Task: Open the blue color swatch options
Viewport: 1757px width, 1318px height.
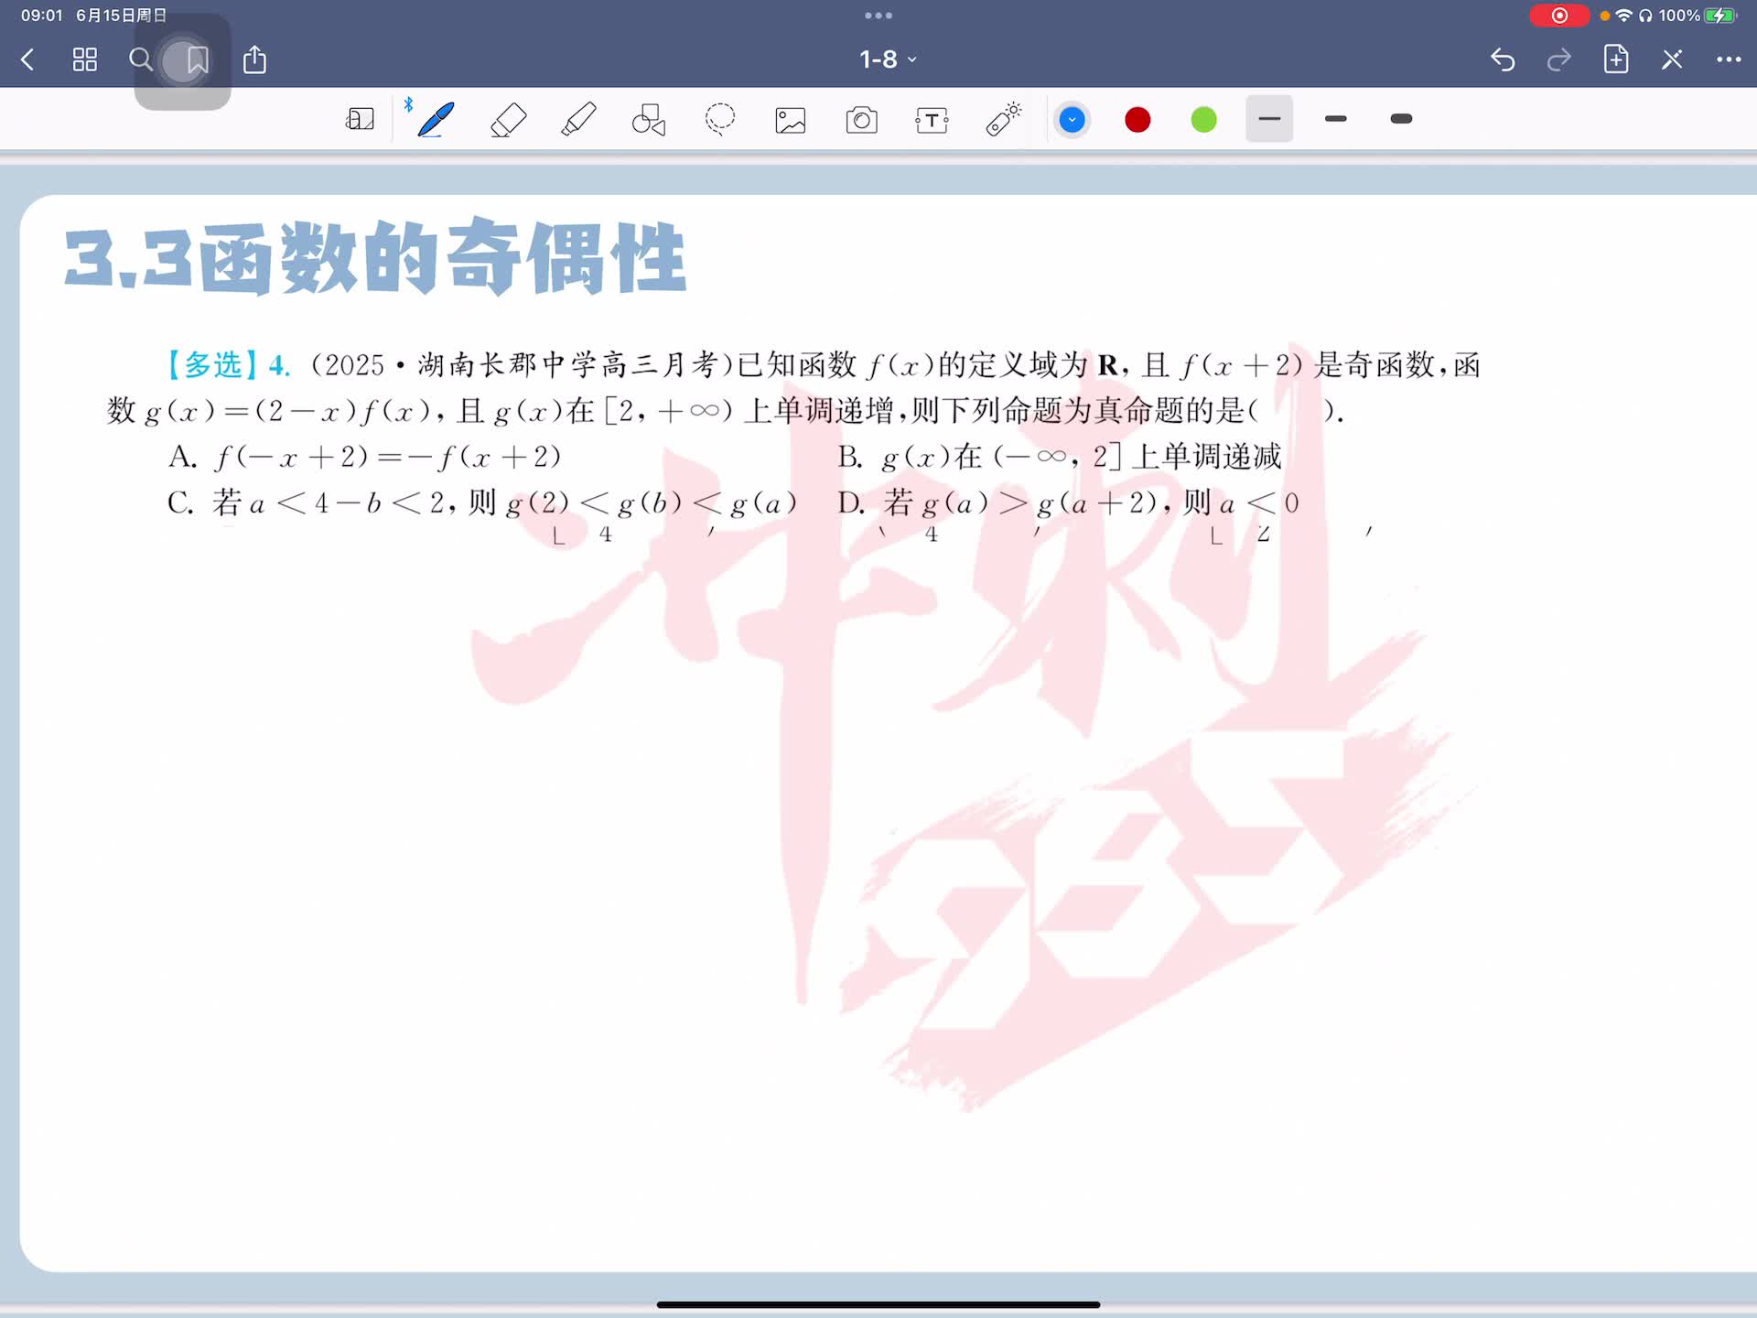Action: pyautogui.click(x=1072, y=120)
